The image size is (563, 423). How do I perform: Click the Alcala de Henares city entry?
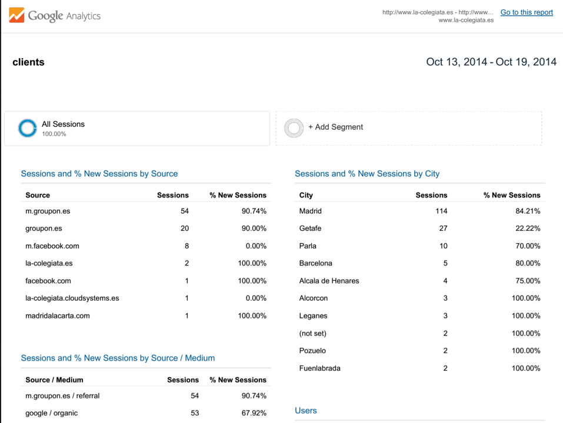[x=329, y=281]
